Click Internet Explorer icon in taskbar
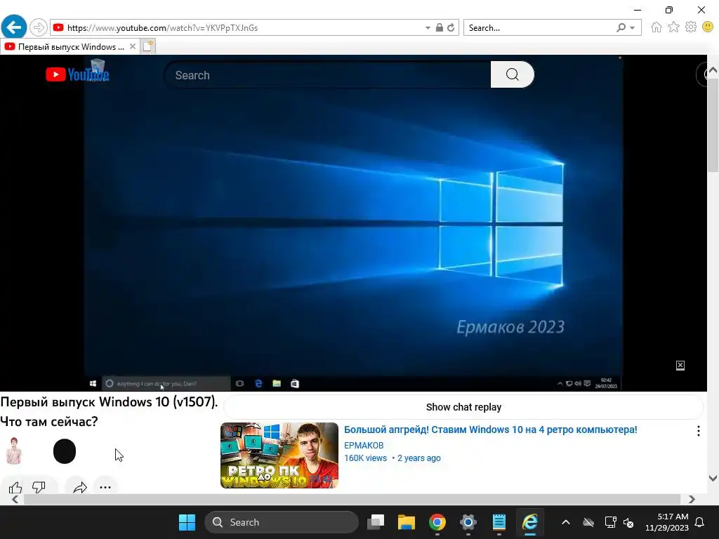The width and height of the screenshot is (719, 539). (x=529, y=522)
